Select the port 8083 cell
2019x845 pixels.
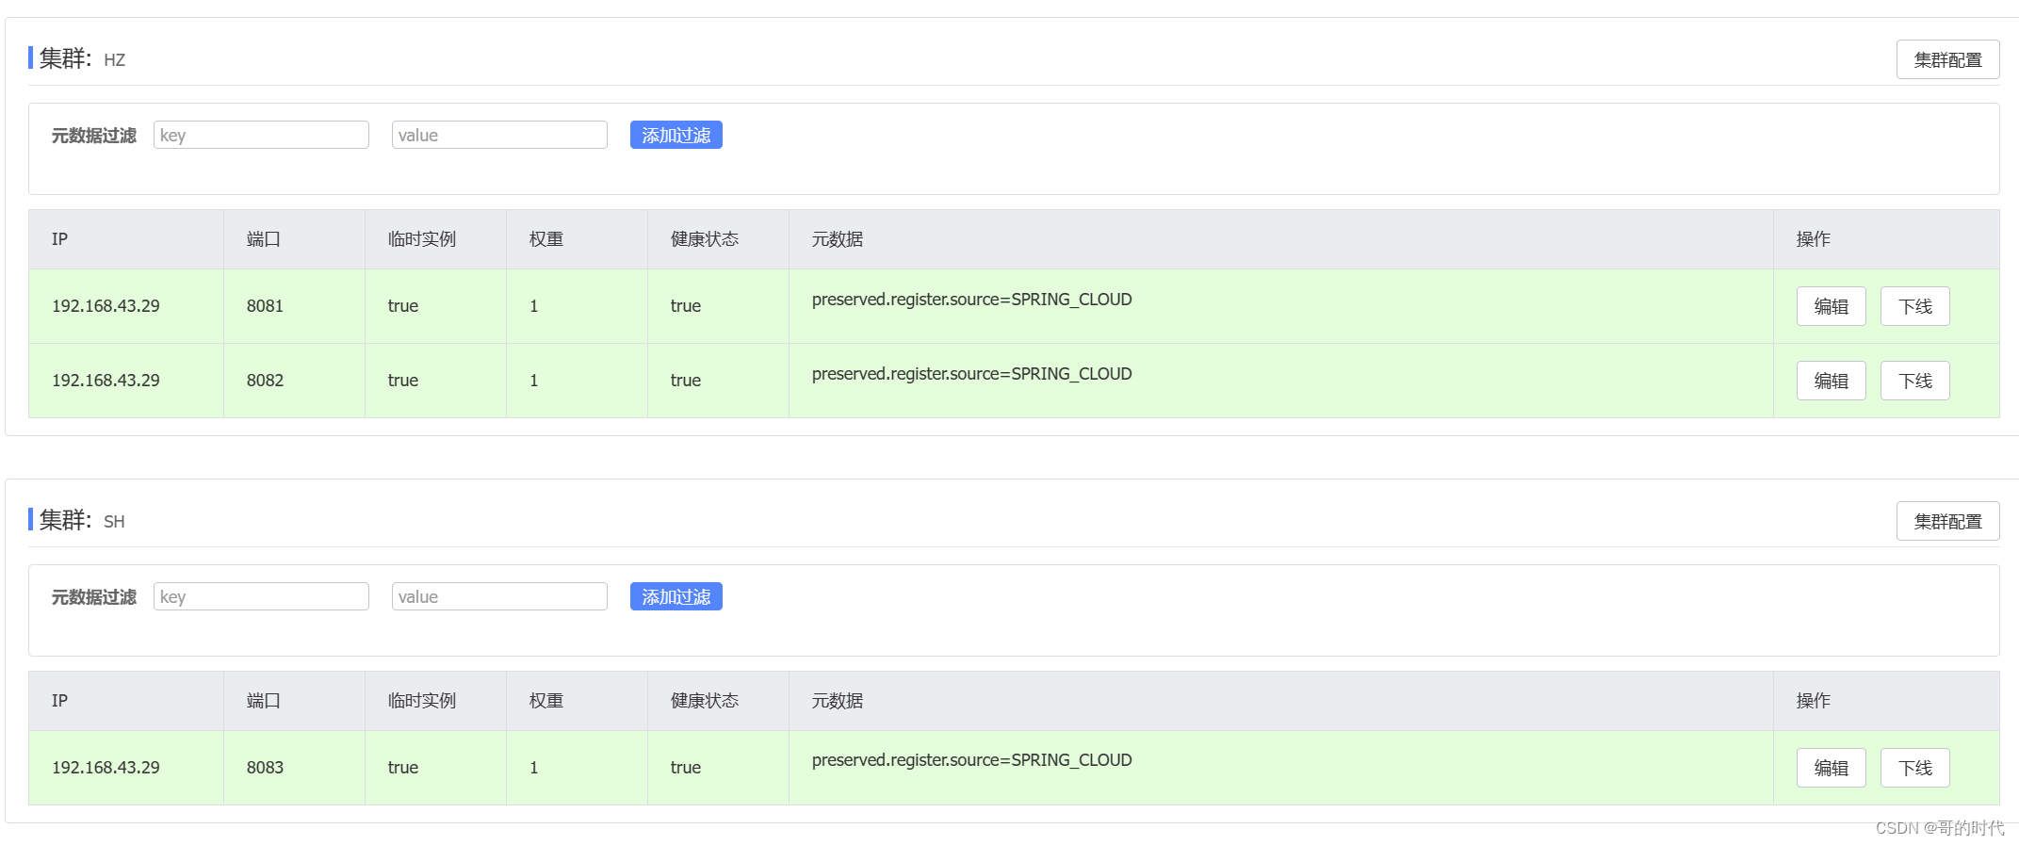tap(265, 768)
